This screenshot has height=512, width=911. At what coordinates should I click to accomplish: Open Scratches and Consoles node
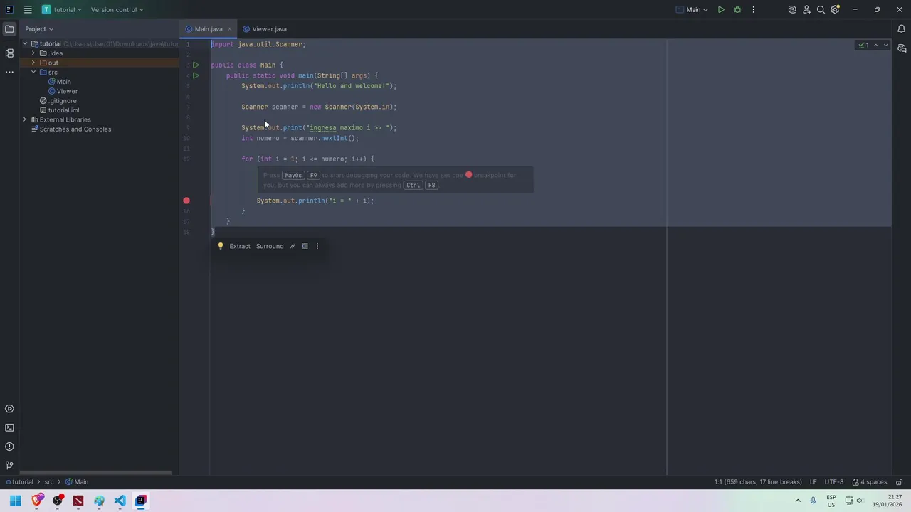(x=70, y=129)
